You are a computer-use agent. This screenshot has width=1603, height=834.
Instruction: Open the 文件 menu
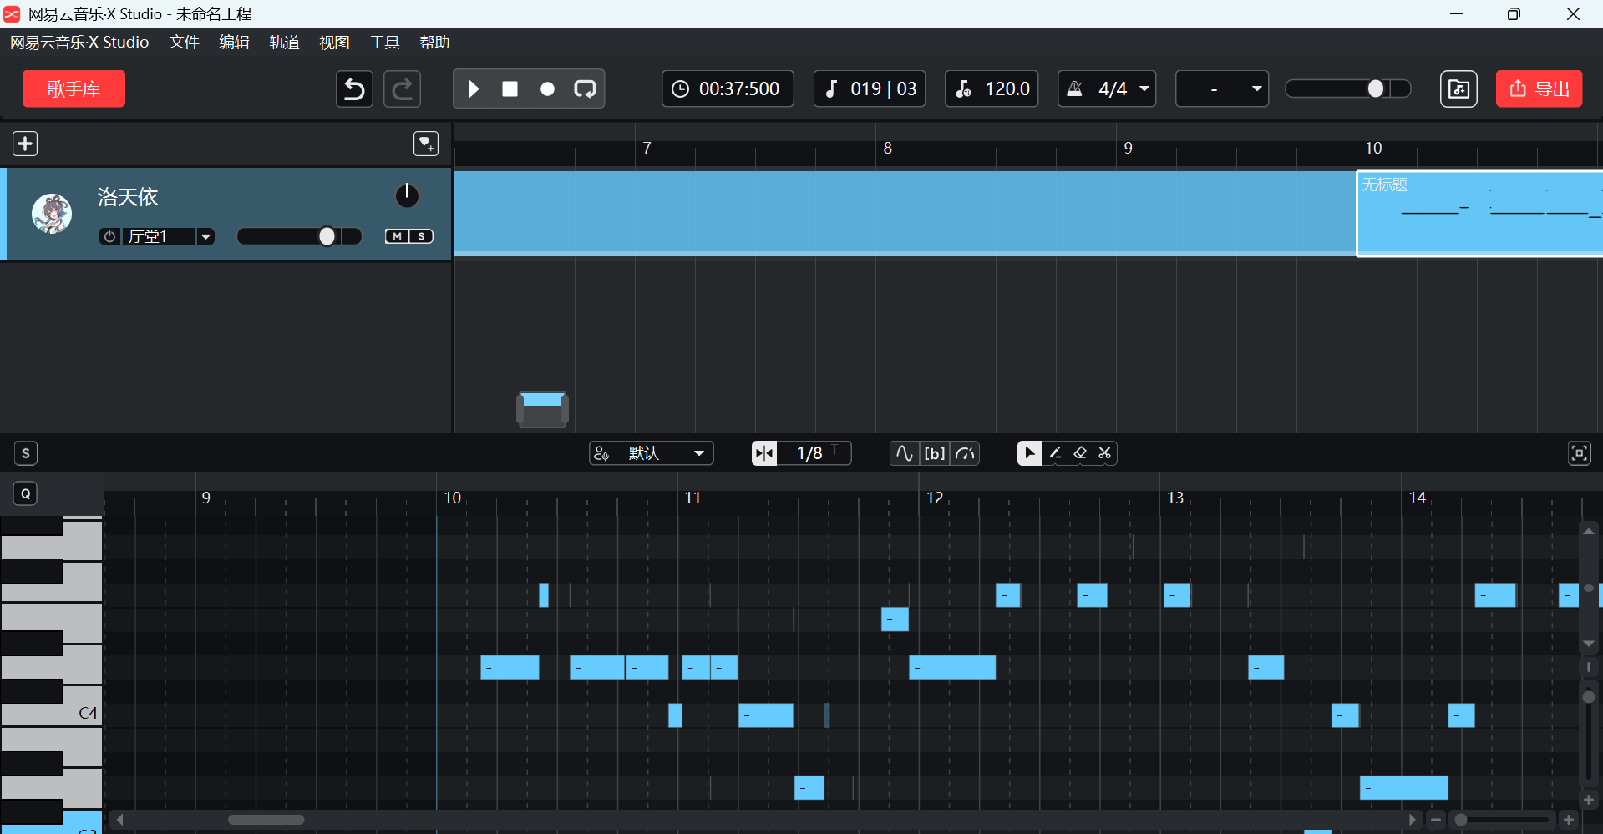click(184, 43)
